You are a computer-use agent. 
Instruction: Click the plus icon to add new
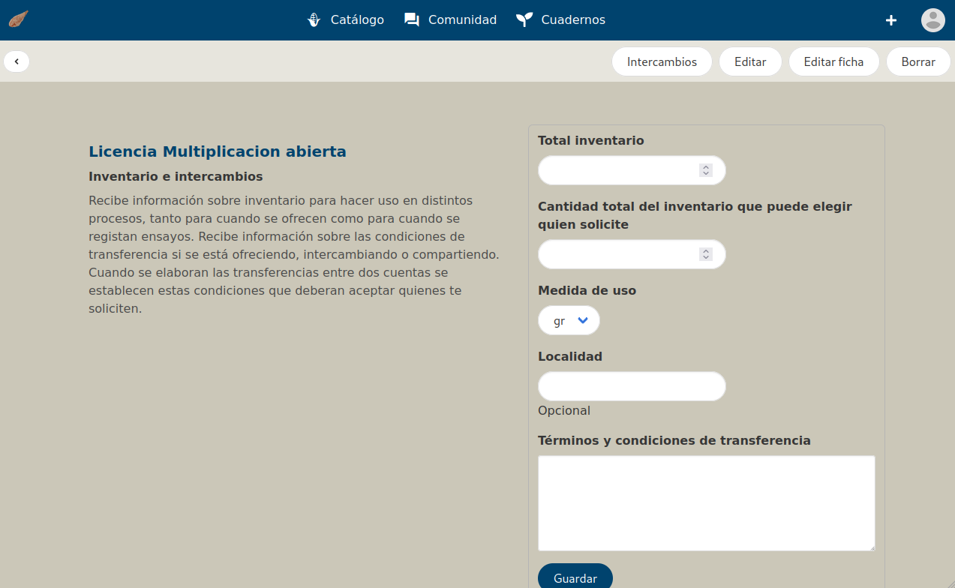coord(891,20)
